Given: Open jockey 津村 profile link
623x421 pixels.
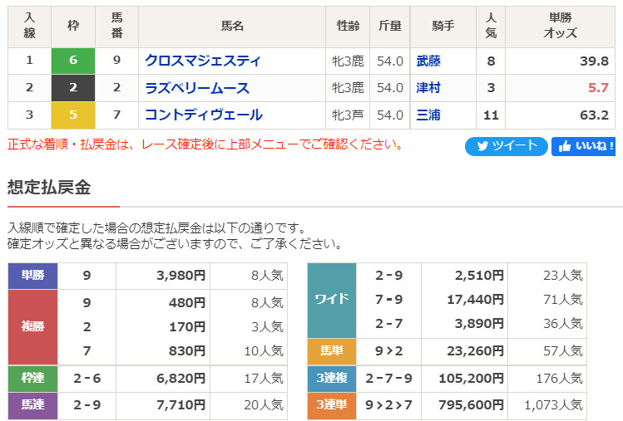Looking at the screenshot, I should (428, 88).
